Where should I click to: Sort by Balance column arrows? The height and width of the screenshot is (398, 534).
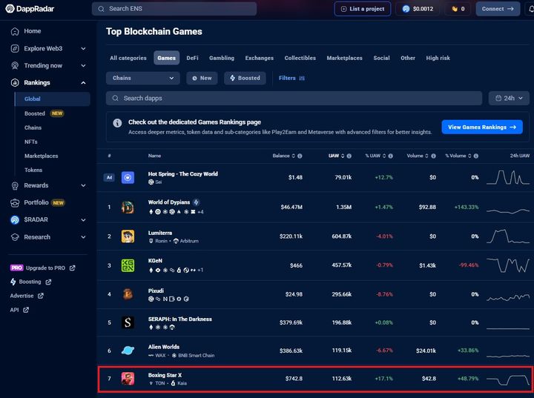click(293, 156)
